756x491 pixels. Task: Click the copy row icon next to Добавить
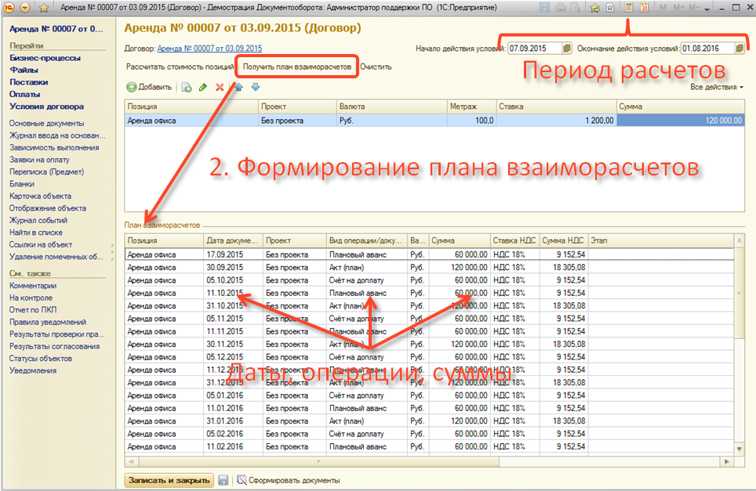tap(187, 87)
